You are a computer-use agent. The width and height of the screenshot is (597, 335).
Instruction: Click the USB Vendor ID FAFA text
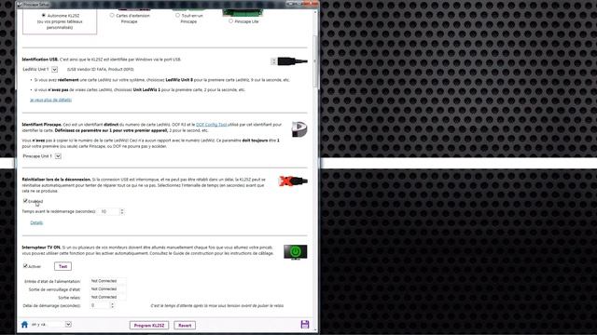(x=100, y=70)
